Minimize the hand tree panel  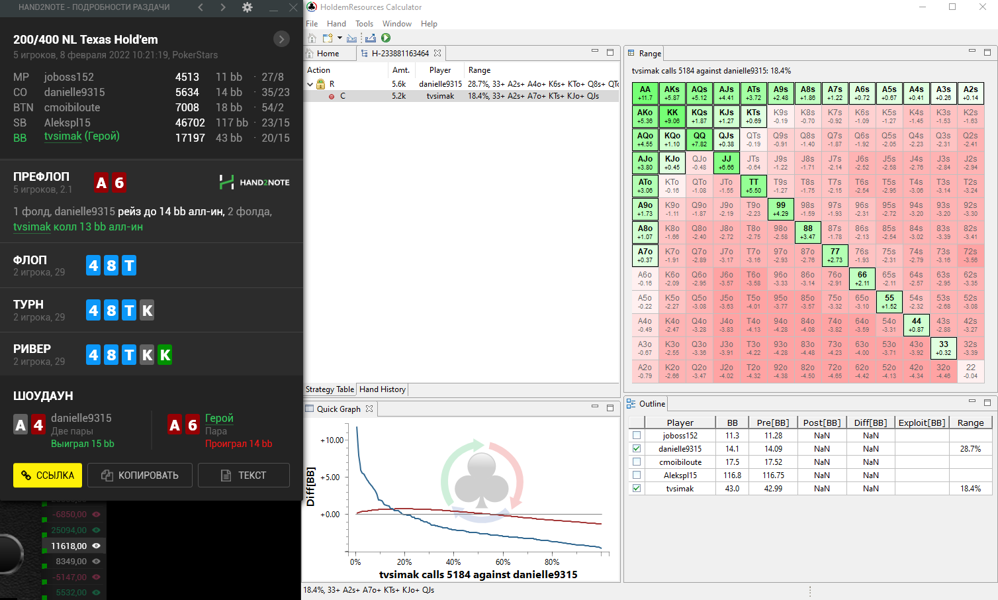coord(594,51)
